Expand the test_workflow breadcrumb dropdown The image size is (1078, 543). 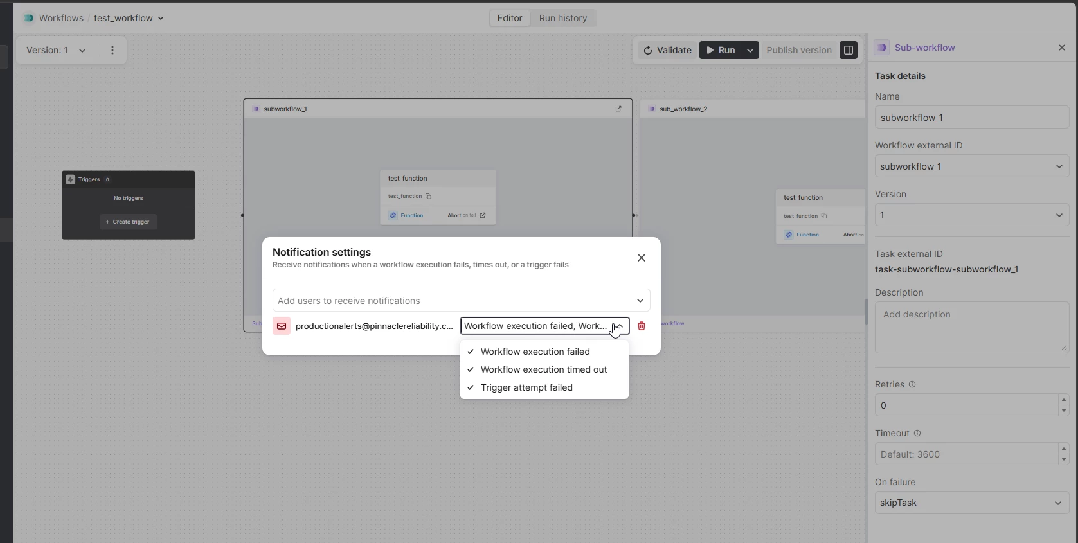161,18
